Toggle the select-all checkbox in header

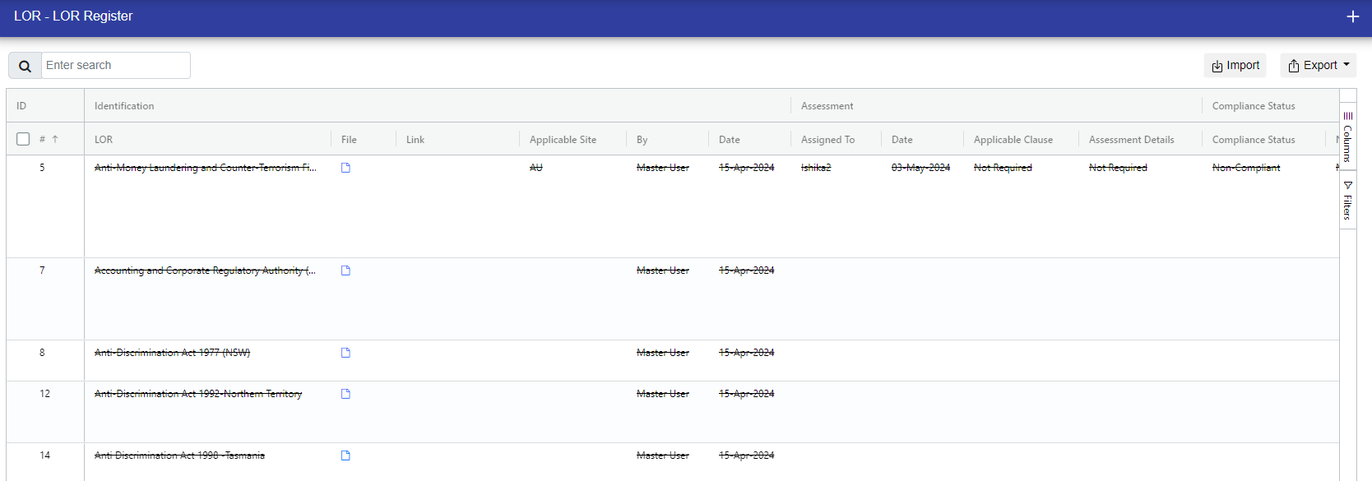click(23, 140)
